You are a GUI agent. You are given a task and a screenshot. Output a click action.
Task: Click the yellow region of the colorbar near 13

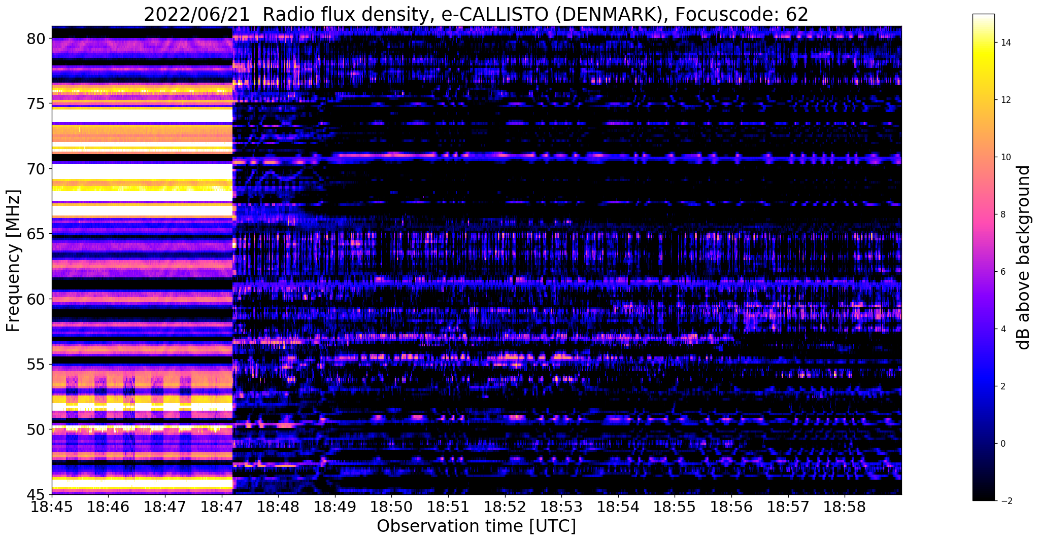[983, 71]
